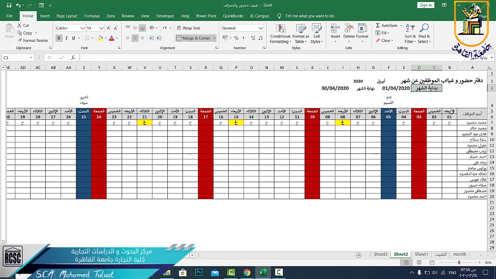Click the decrease indent icon
496x279 pixels.
pyautogui.click(x=152, y=38)
